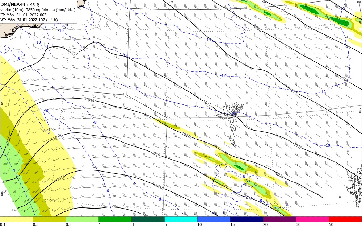Viewport: 362px width, 227px height.
Task: Click the navy 15–20 legend swatch
Action: (247, 219)
